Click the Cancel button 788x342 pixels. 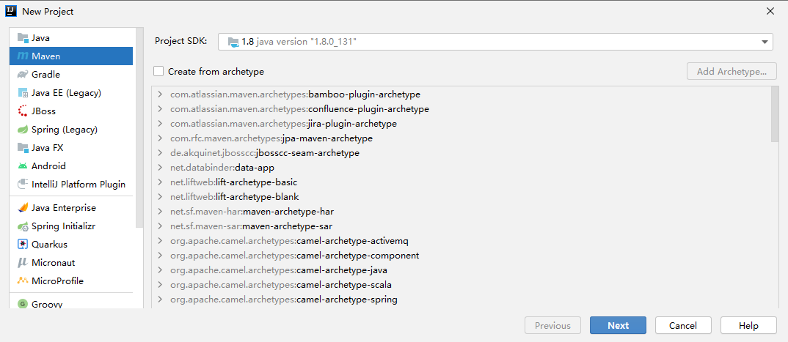coord(683,325)
